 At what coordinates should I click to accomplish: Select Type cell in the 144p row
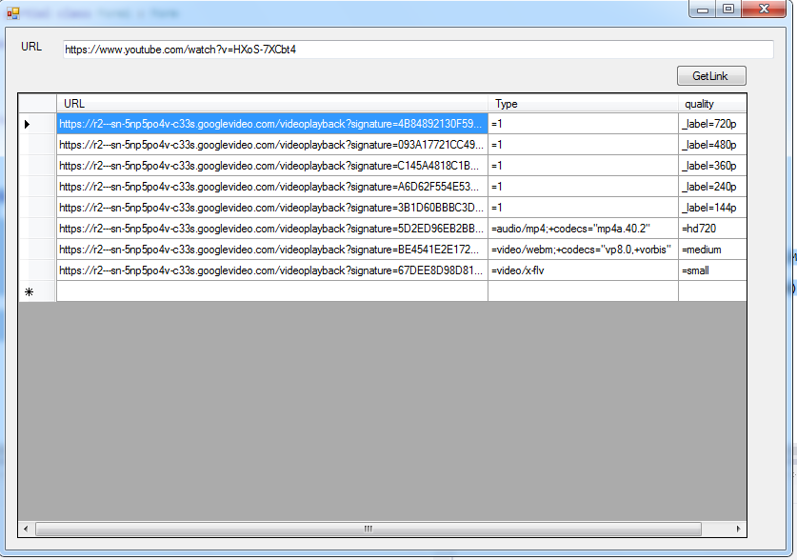(x=583, y=208)
